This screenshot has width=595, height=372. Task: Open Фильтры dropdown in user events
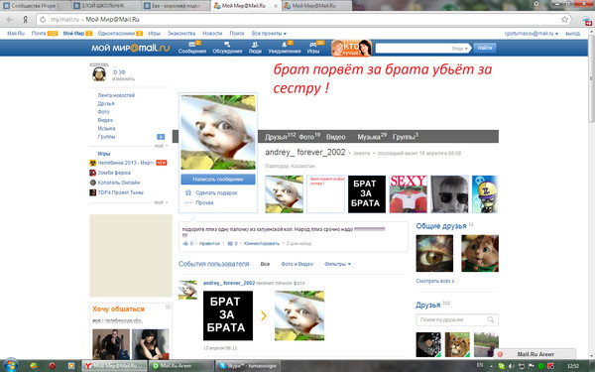(x=337, y=264)
